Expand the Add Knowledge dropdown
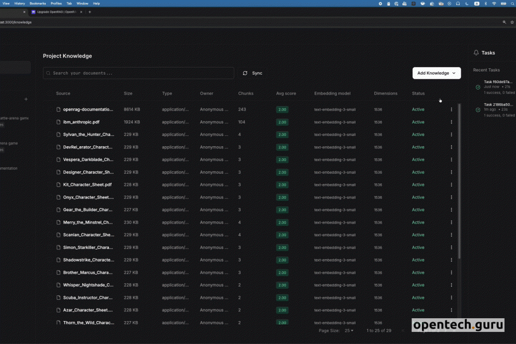The height and width of the screenshot is (344, 516). click(436, 73)
